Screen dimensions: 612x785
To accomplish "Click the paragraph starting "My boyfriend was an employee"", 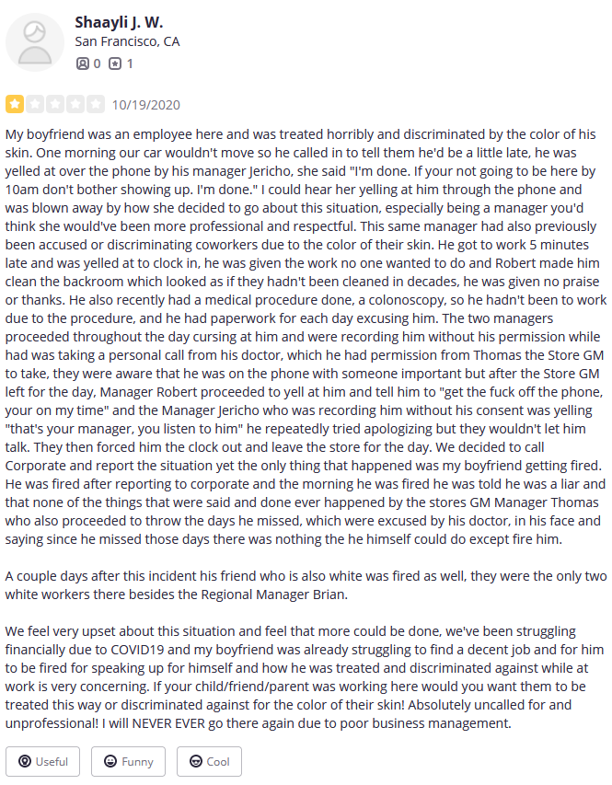I will 306,337.
